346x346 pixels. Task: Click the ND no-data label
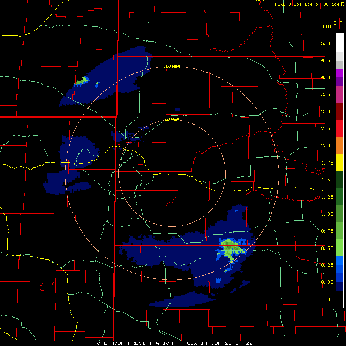coord(330,299)
